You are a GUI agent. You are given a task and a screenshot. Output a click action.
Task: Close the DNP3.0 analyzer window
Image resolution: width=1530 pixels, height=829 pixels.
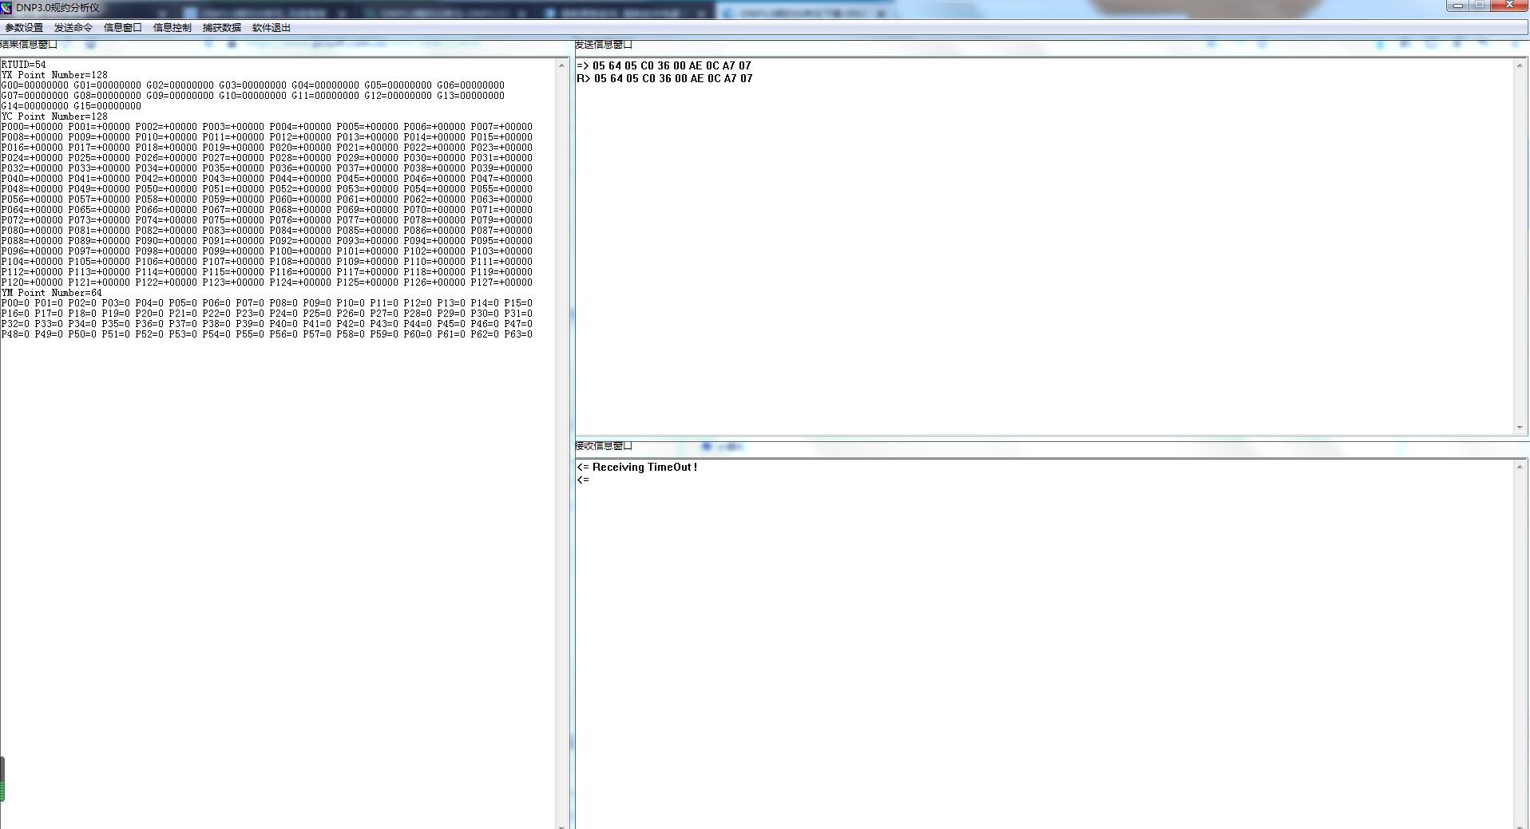[x=1510, y=5]
